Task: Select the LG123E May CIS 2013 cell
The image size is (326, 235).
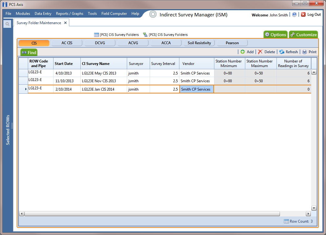Action: click(x=104, y=73)
